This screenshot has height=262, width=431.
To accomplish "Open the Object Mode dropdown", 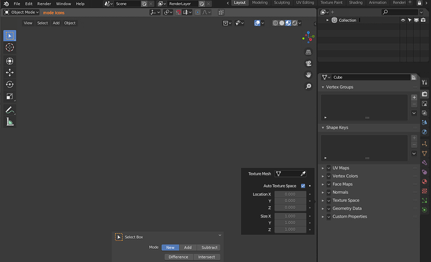I will (21, 13).
